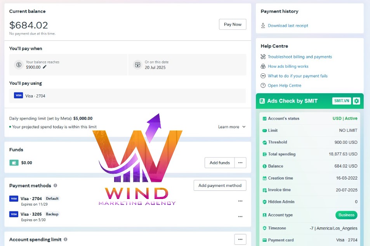The height and width of the screenshot is (246, 370).
Task: Edit the balance threshold with pencil icon
Action: click(45, 67)
